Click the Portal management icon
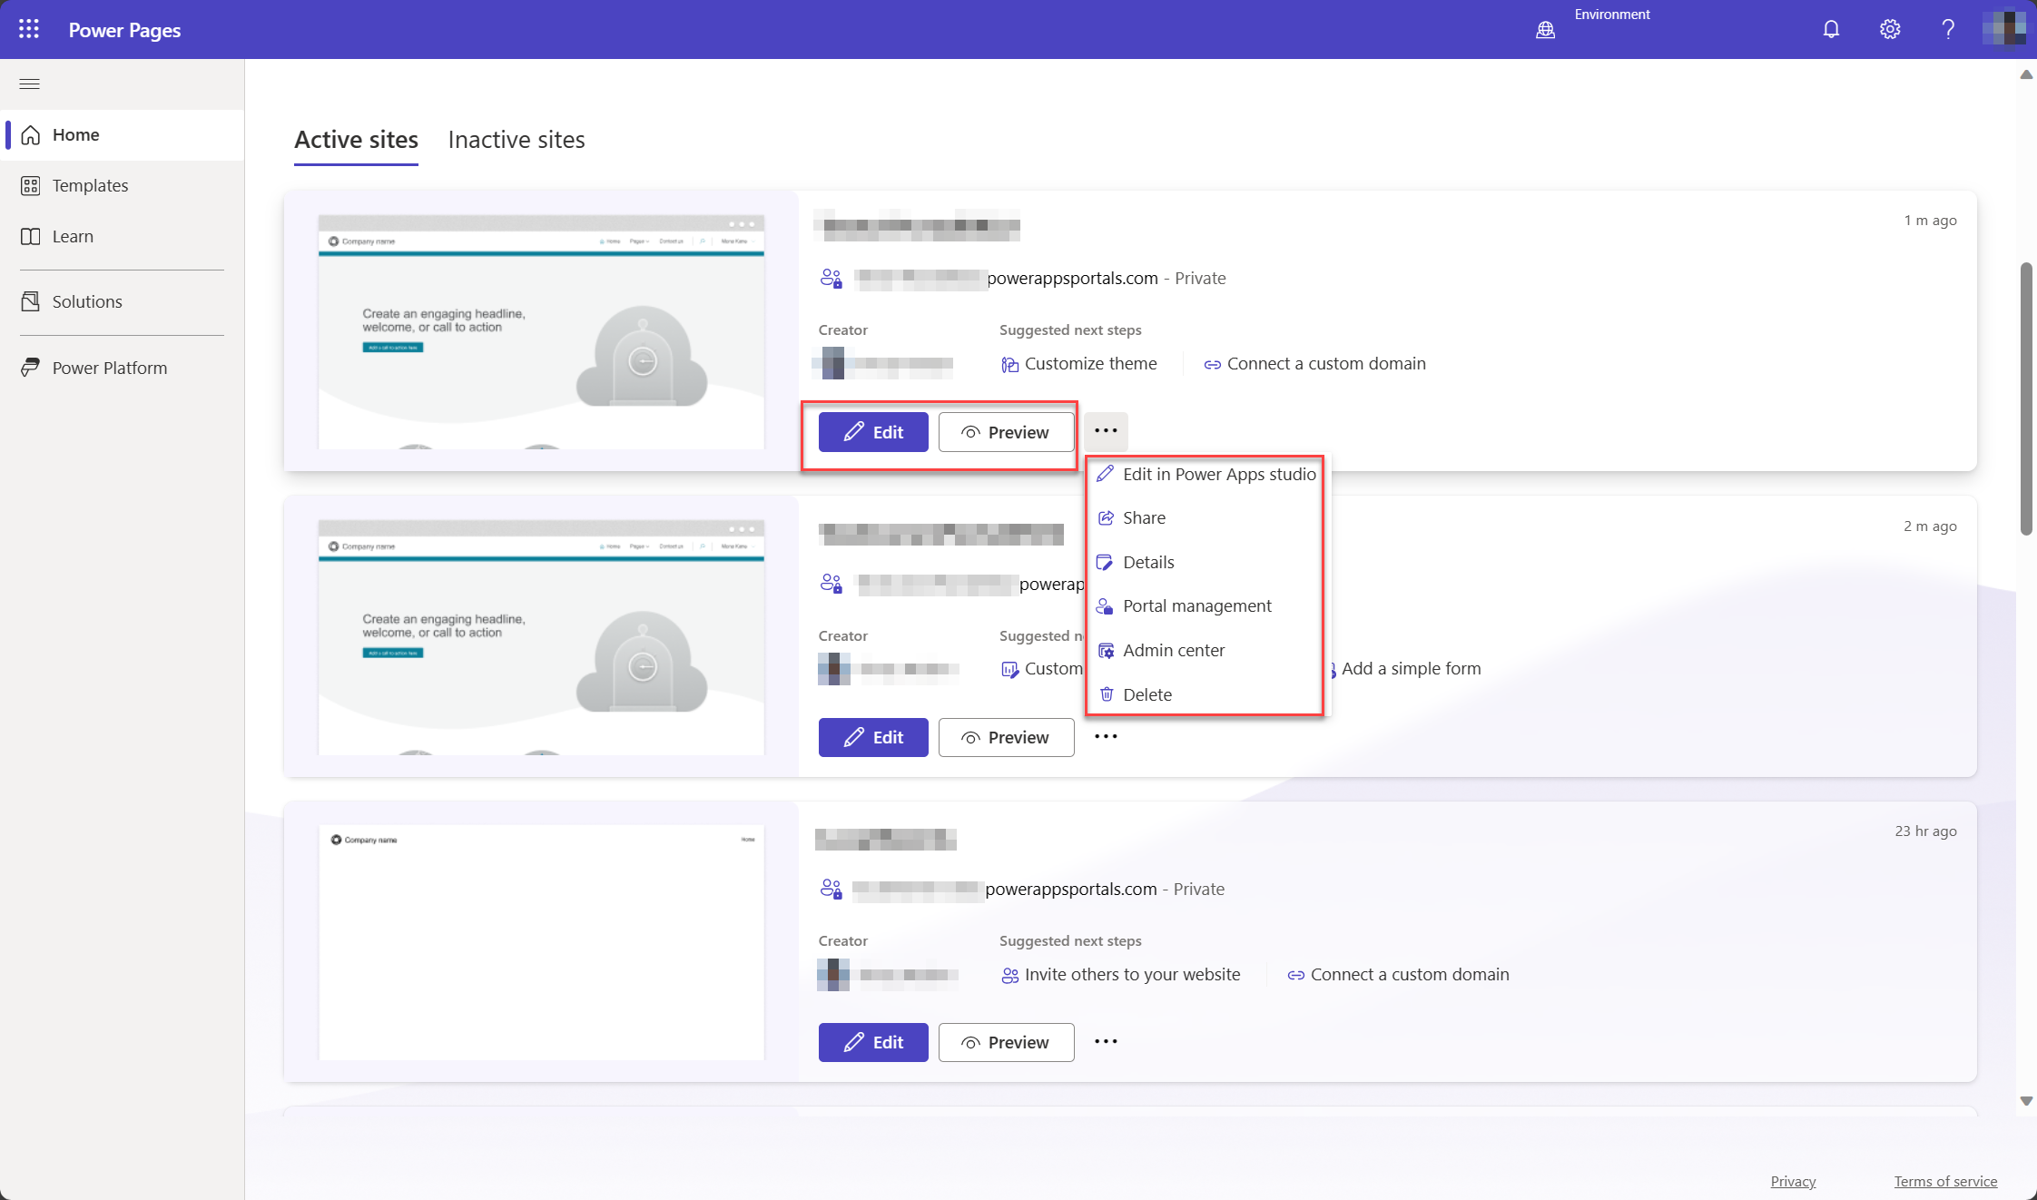Image resolution: width=2037 pixels, height=1200 pixels. pos(1106,605)
